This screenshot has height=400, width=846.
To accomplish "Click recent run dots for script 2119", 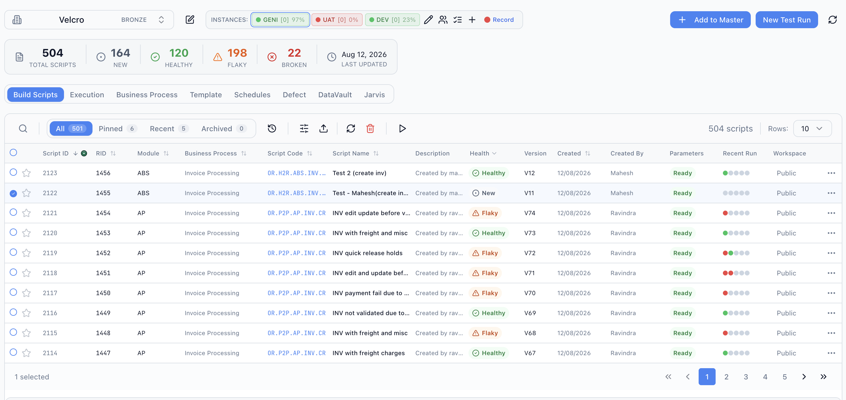I will pos(736,253).
